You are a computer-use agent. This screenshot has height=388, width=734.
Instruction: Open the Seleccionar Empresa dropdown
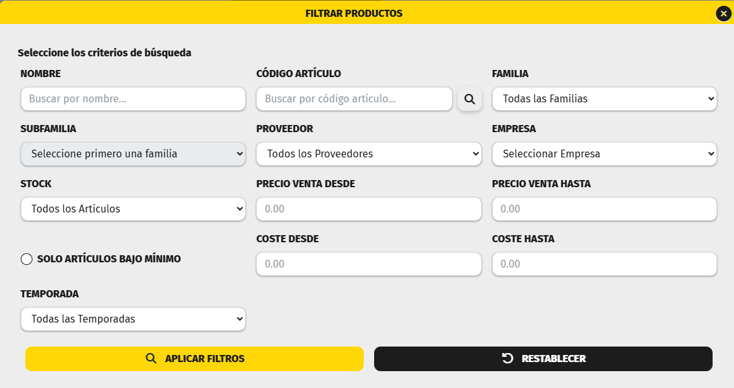[604, 154]
